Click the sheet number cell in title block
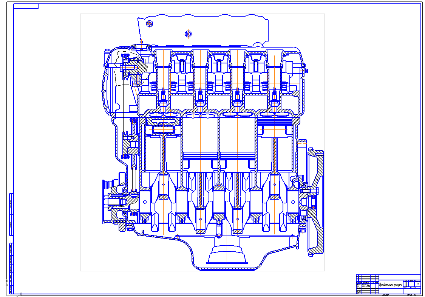425x297 pixels. click(x=417, y=284)
